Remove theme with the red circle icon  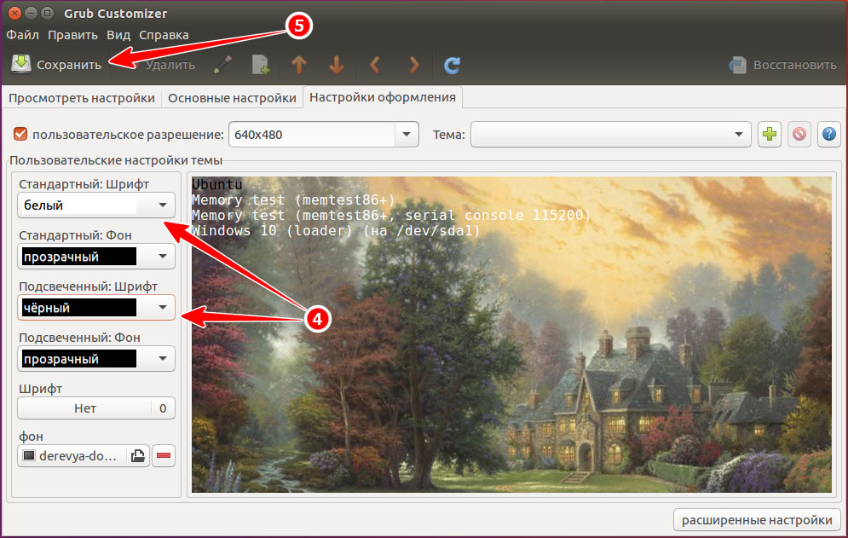[x=799, y=134]
